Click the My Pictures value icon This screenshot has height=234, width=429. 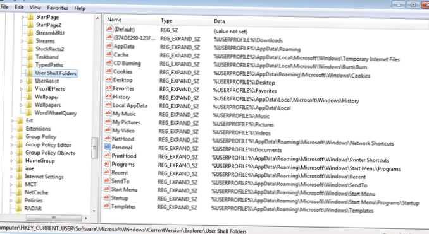pos(108,122)
